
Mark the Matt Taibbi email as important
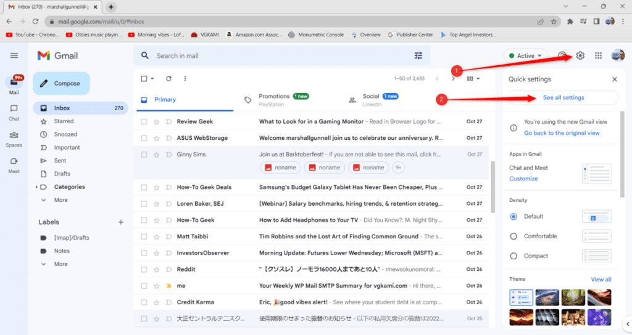pyautogui.click(x=169, y=236)
